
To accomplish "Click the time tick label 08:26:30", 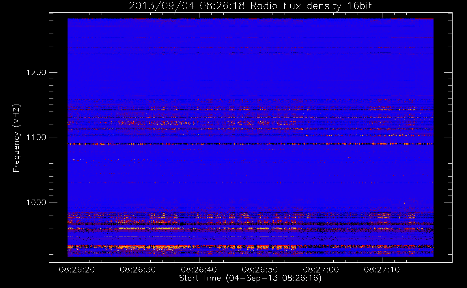I will click(138, 270).
